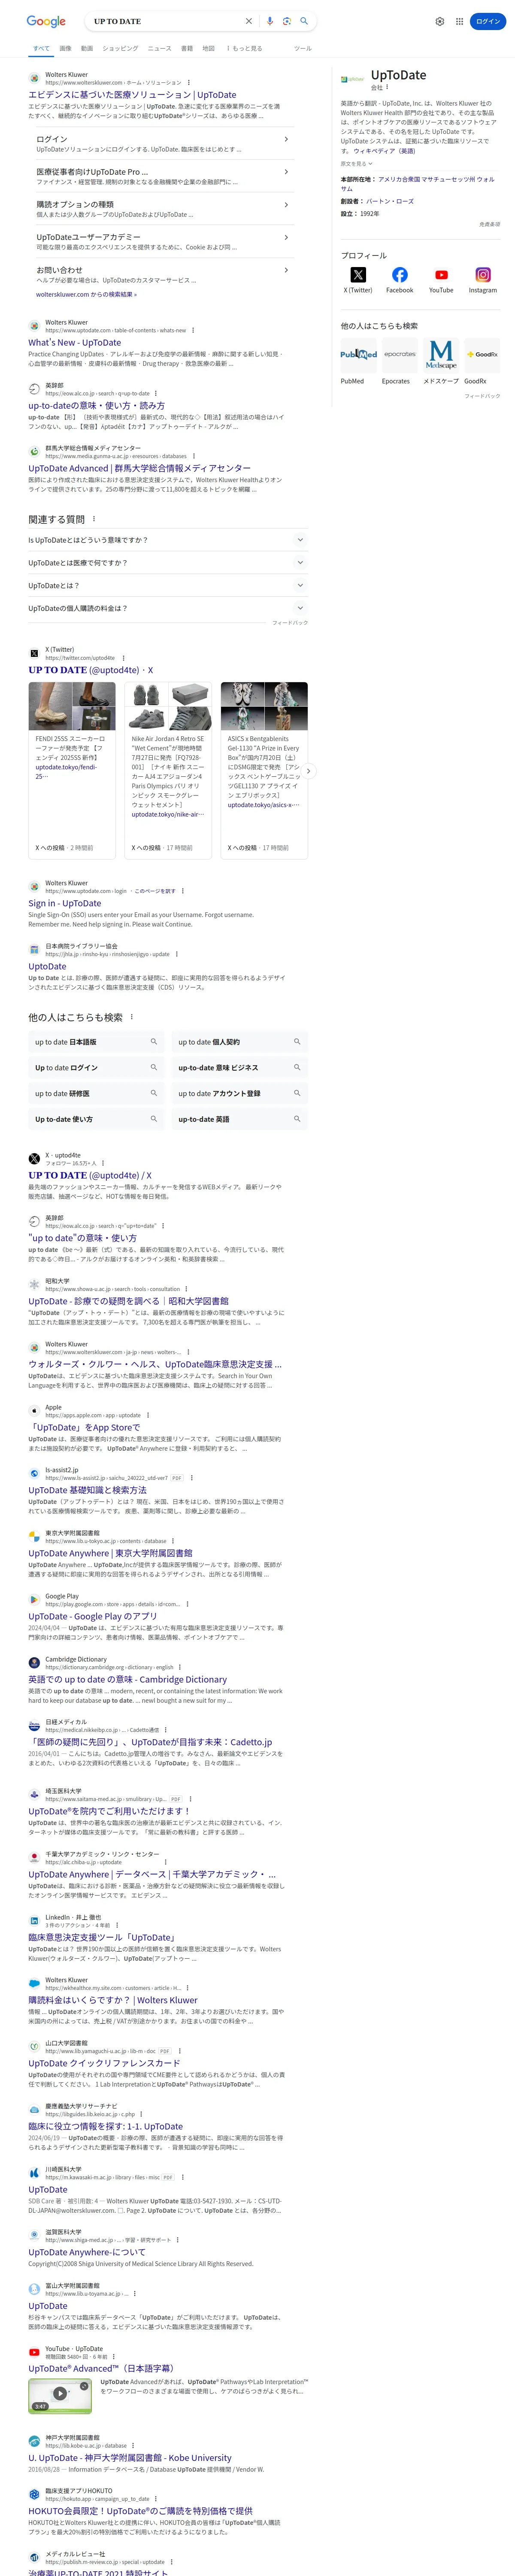Expand 原文を見る in knowledge panel
515x2576 pixels.
point(356,163)
